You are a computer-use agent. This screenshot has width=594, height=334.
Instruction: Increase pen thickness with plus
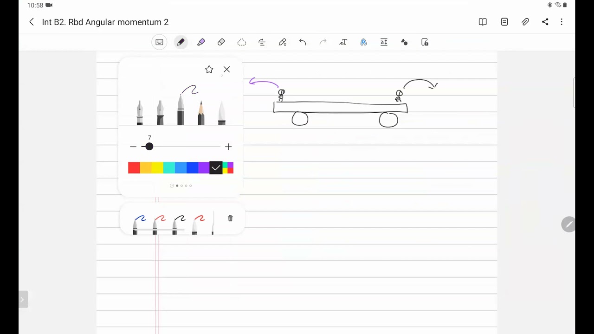228,147
